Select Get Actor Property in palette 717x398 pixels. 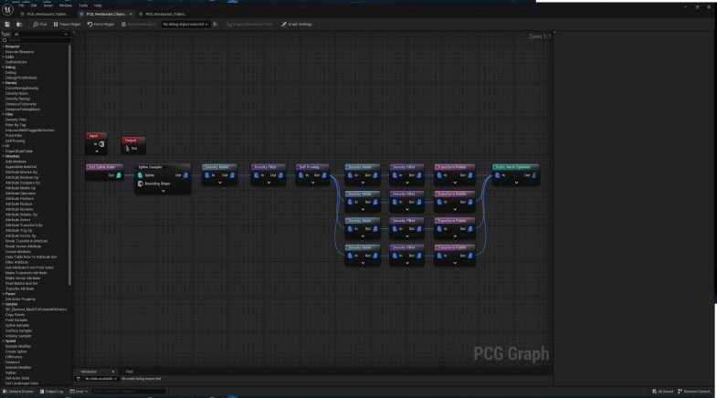click(x=20, y=298)
